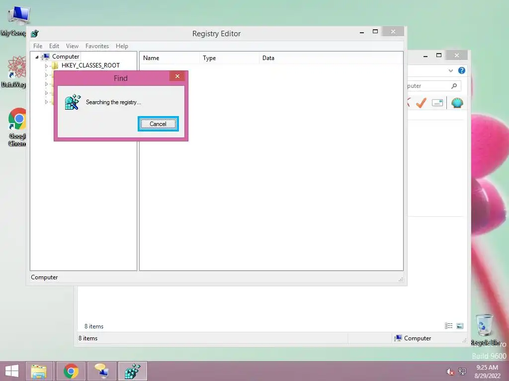Click the network computer taskbar app icon
This screenshot has height=381, width=509.
[101, 371]
